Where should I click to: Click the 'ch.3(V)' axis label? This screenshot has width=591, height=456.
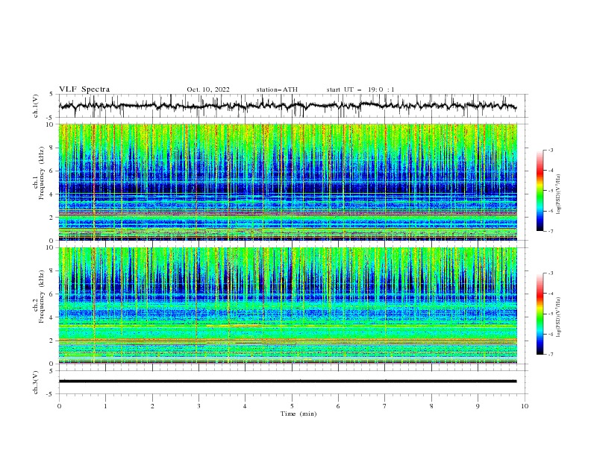[36, 382]
